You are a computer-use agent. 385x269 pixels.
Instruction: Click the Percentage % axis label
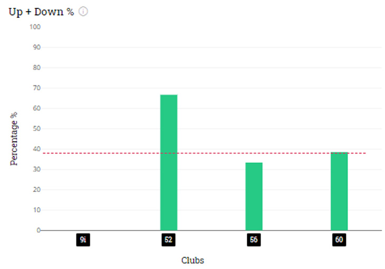point(14,139)
